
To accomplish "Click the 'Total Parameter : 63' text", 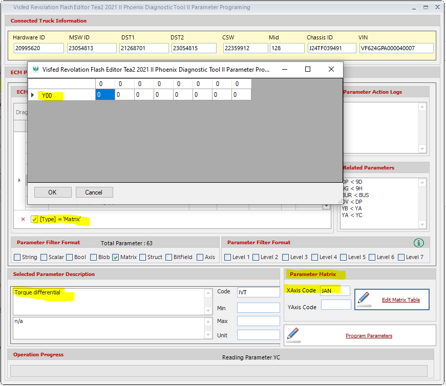I will point(126,243).
